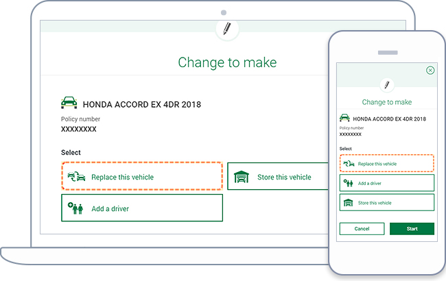446x281 pixels.
Task: Click the swap cars icon on laptop
Action: 76,176
